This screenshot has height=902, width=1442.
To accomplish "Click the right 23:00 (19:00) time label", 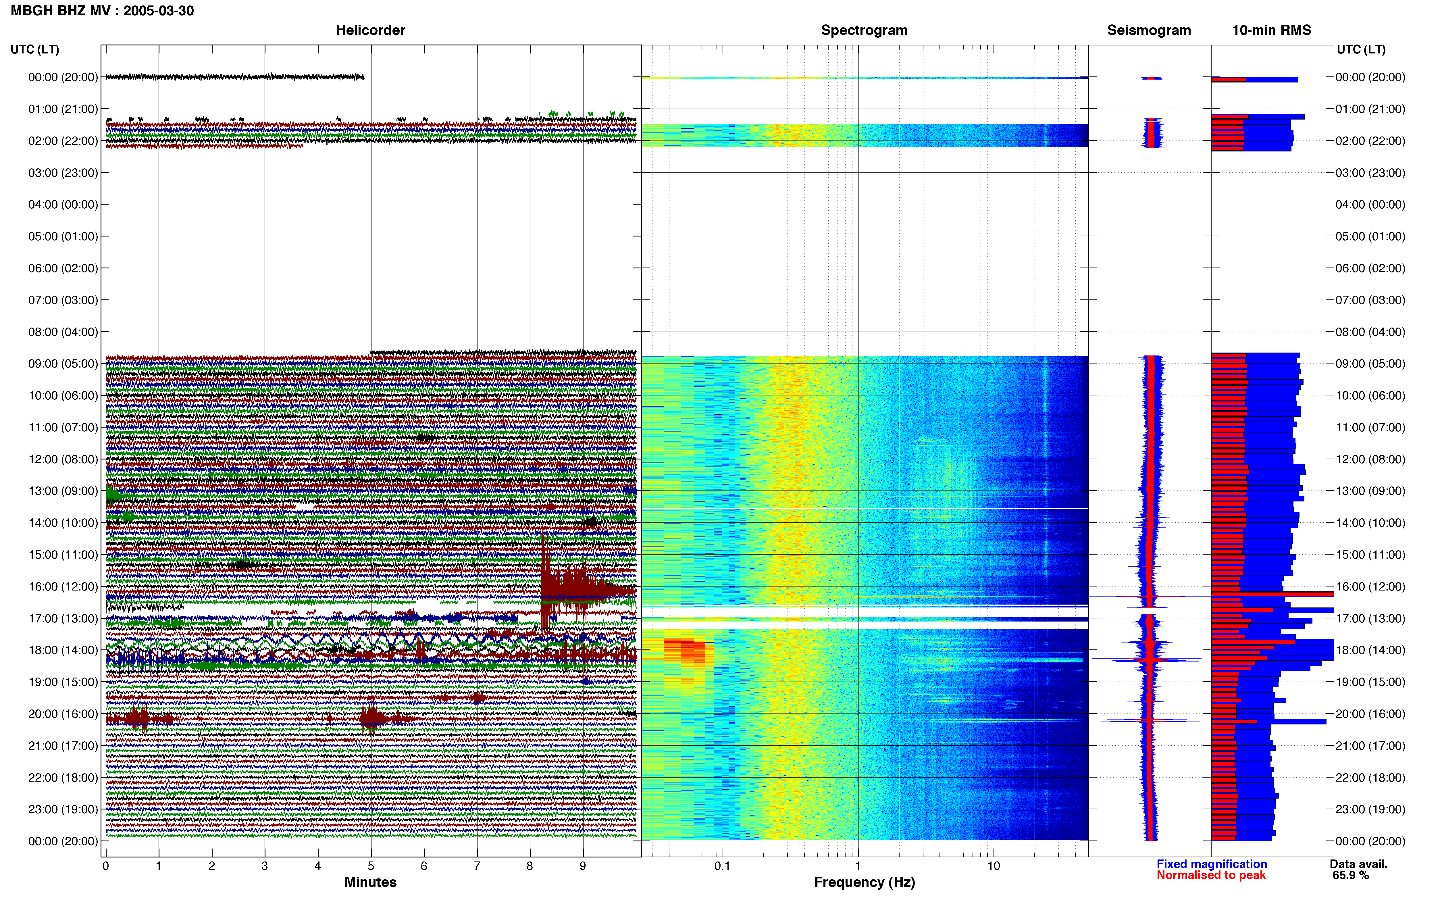I will pyautogui.click(x=1370, y=809).
